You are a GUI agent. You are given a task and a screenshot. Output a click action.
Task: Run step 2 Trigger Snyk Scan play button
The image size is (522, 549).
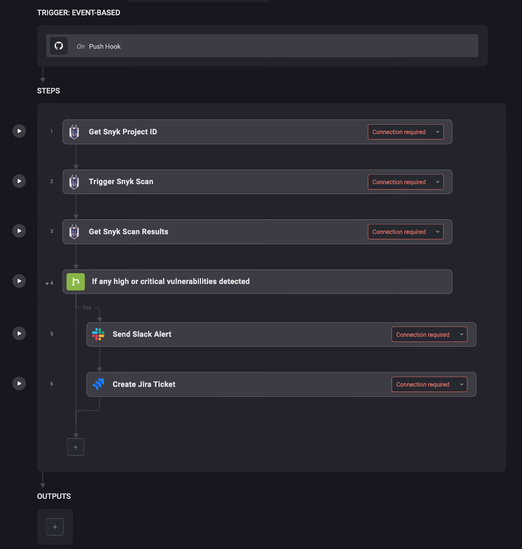coord(19,181)
